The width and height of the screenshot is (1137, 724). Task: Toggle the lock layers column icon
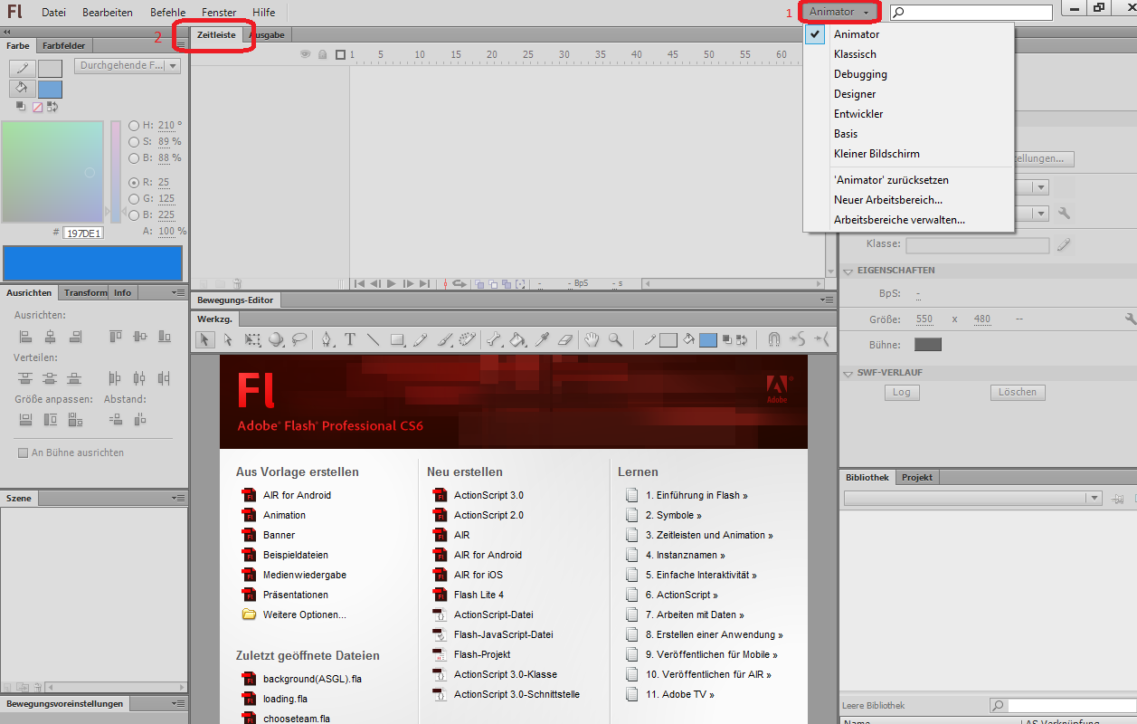[x=323, y=54]
